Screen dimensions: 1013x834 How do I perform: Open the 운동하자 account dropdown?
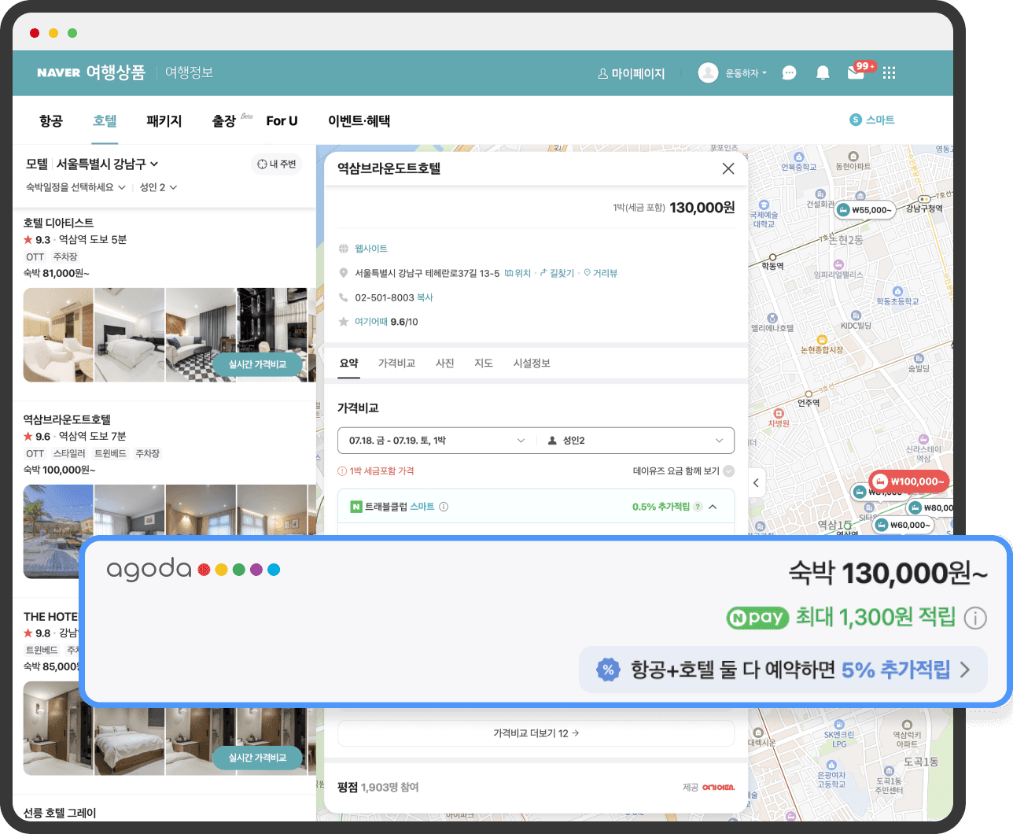coord(746,73)
